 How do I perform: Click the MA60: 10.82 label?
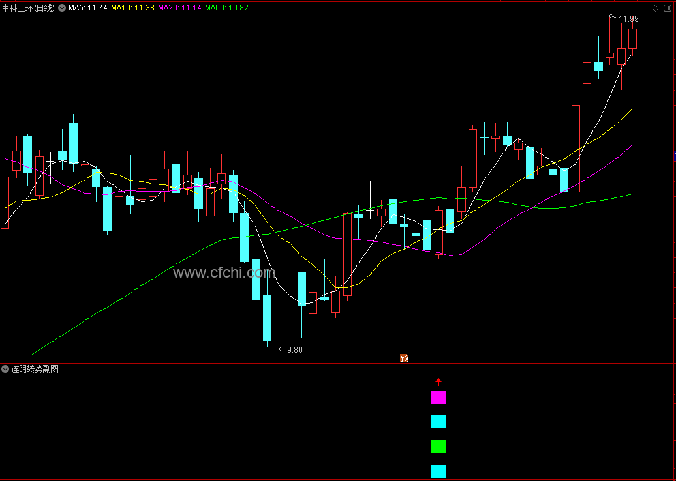[x=227, y=8]
